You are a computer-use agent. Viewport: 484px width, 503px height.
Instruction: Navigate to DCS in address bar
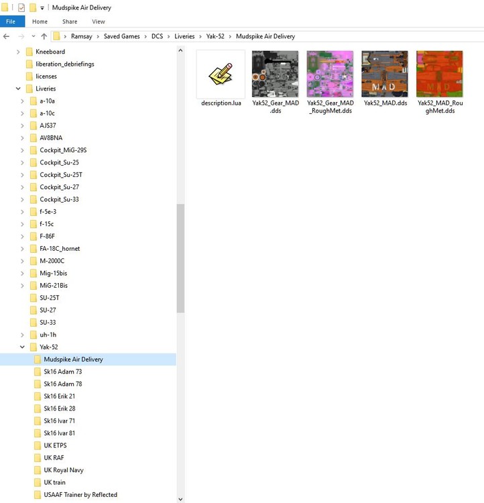pyautogui.click(x=157, y=36)
